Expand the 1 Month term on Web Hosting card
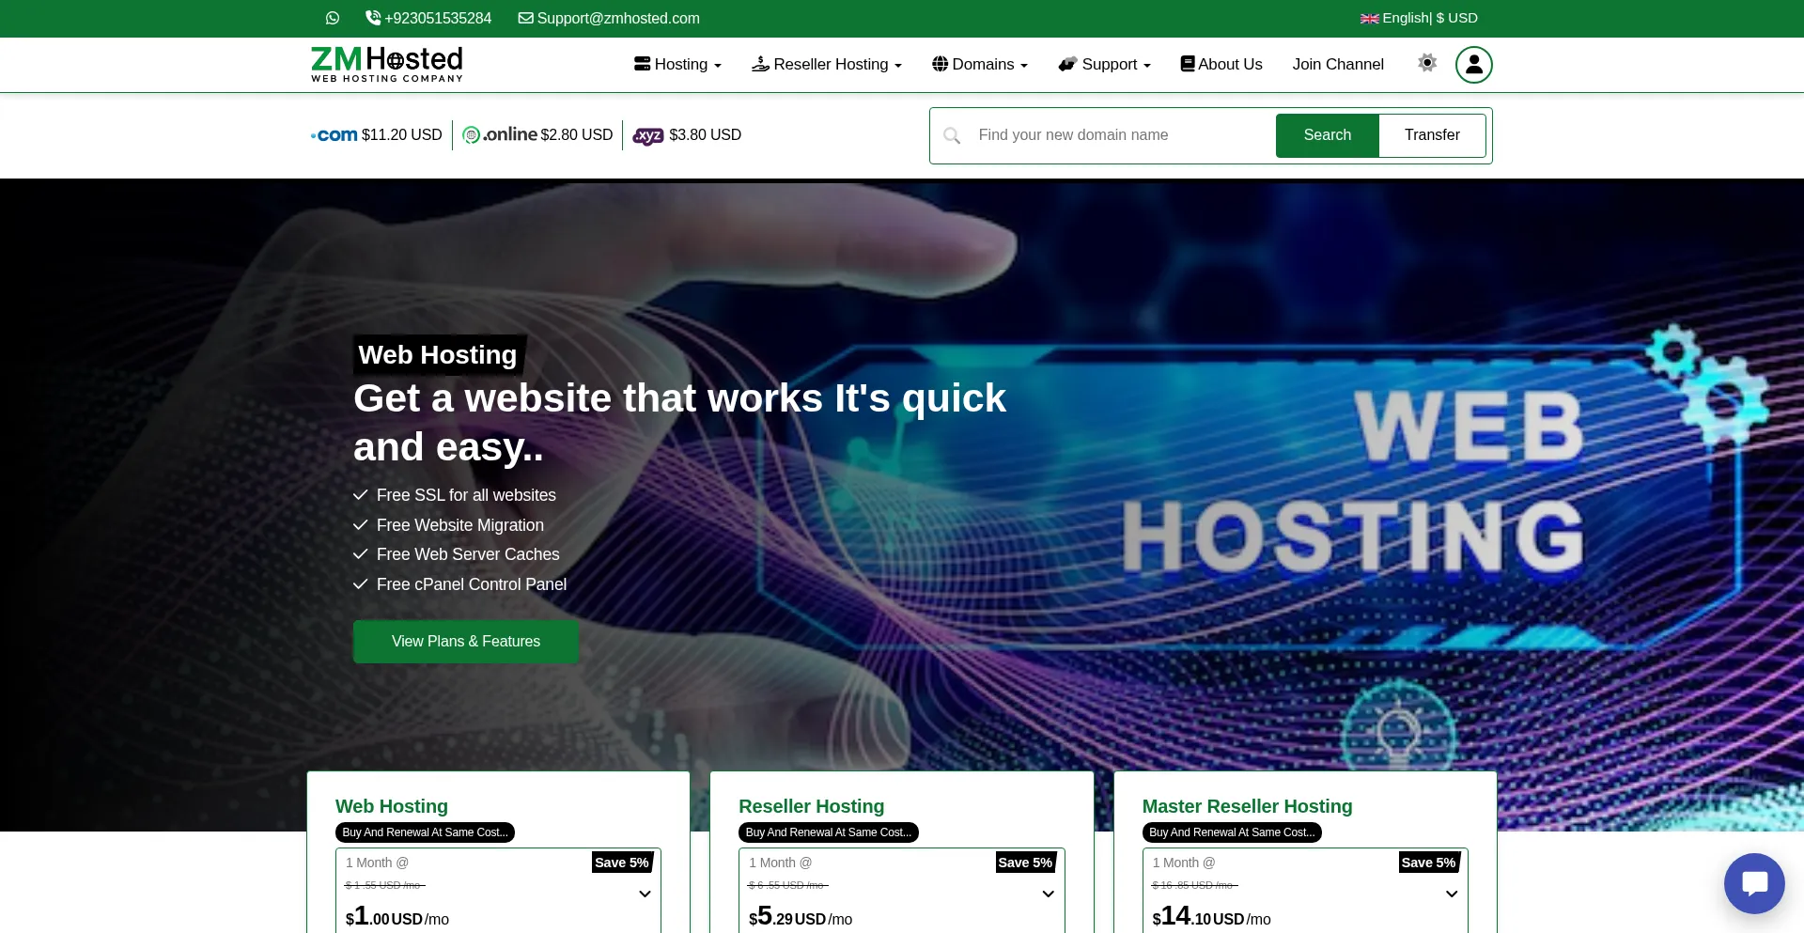This screenshot has width=1804, height=933. point(645,894)
